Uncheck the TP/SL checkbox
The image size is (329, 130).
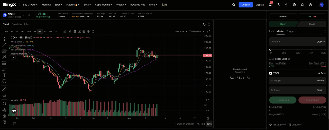[271, 73]
